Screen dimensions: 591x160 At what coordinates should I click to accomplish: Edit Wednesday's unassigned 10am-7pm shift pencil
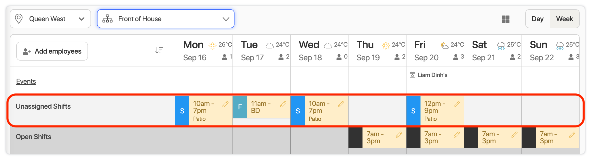(x=341, y=104)
